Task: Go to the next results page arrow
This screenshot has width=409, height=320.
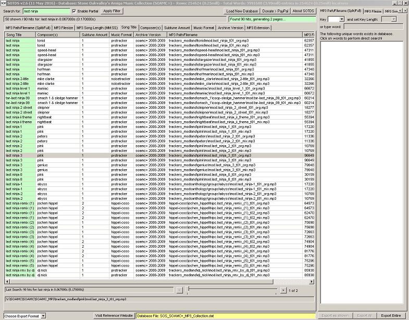Action: (x=283, y=290)
